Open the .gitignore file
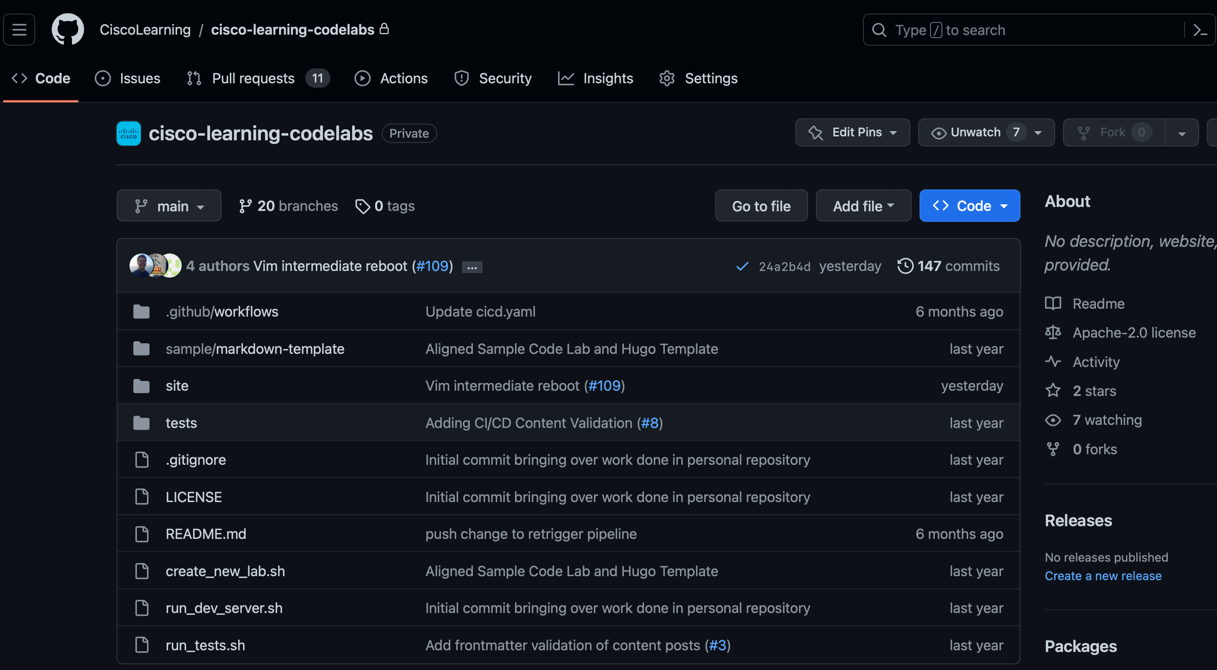The width and height of the screenshot is (1217, 670). tap(196, 460)
